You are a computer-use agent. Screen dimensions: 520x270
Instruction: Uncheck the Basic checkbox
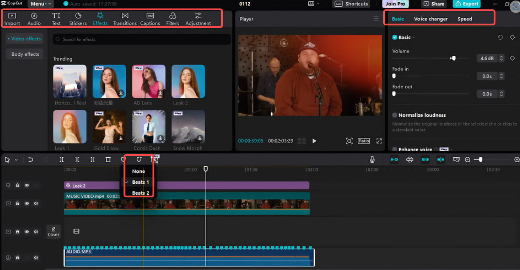[x=395, y=37]
